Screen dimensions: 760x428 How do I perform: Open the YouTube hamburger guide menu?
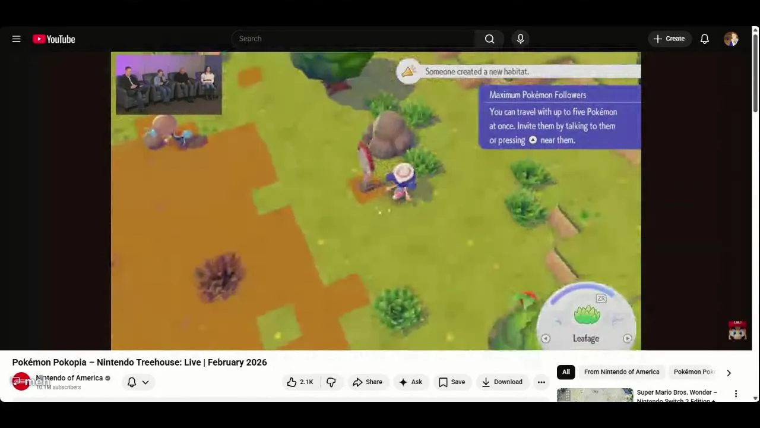pos(17,39)
